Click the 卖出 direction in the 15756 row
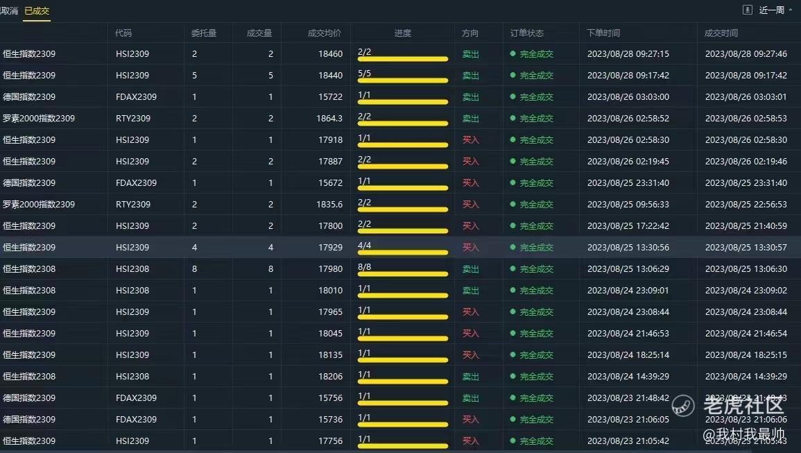Screen dimensions: 801x453 (470, 398)
